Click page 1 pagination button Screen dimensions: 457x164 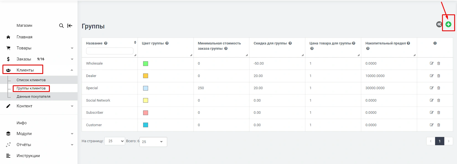pos(440,141)
